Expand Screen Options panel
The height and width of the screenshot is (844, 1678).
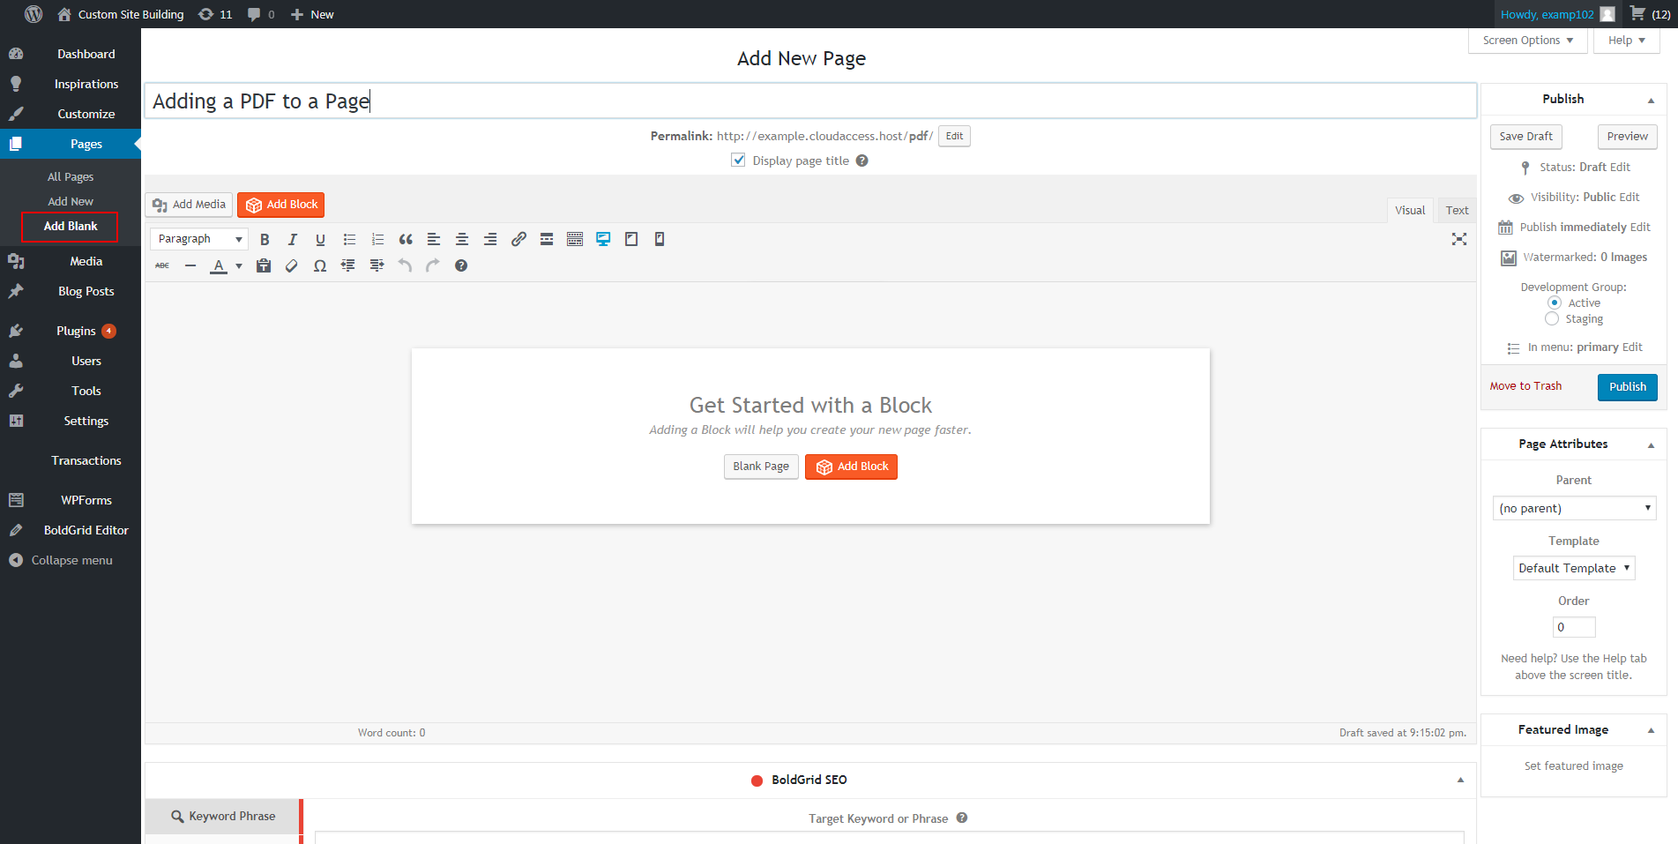pos(1528,41)
